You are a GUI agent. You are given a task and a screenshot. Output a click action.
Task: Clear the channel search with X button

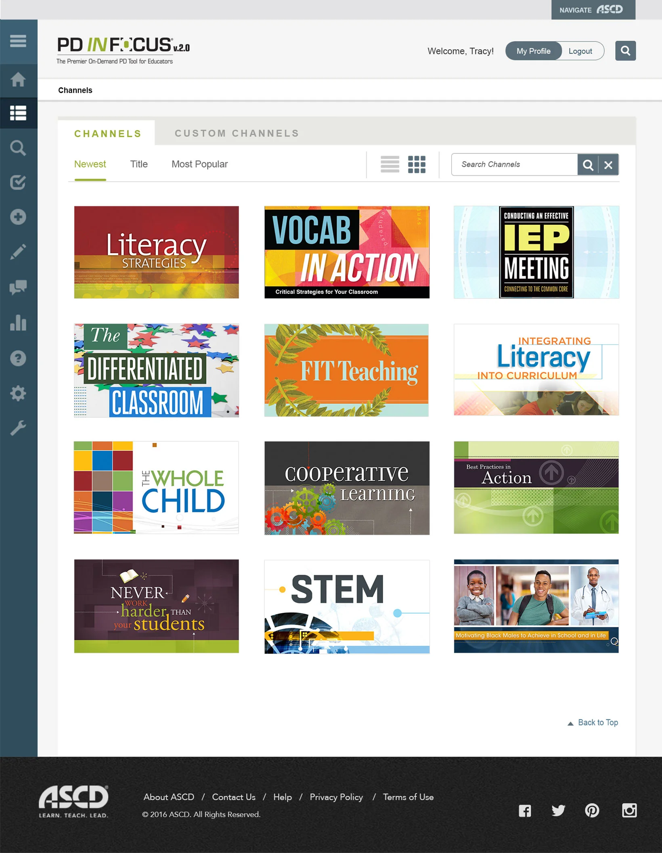pos(608,165)
